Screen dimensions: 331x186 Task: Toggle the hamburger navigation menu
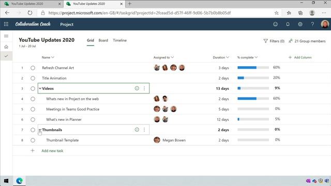coord(6,36)
